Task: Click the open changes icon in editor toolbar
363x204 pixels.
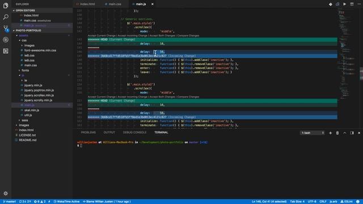Action: point(337,4)
